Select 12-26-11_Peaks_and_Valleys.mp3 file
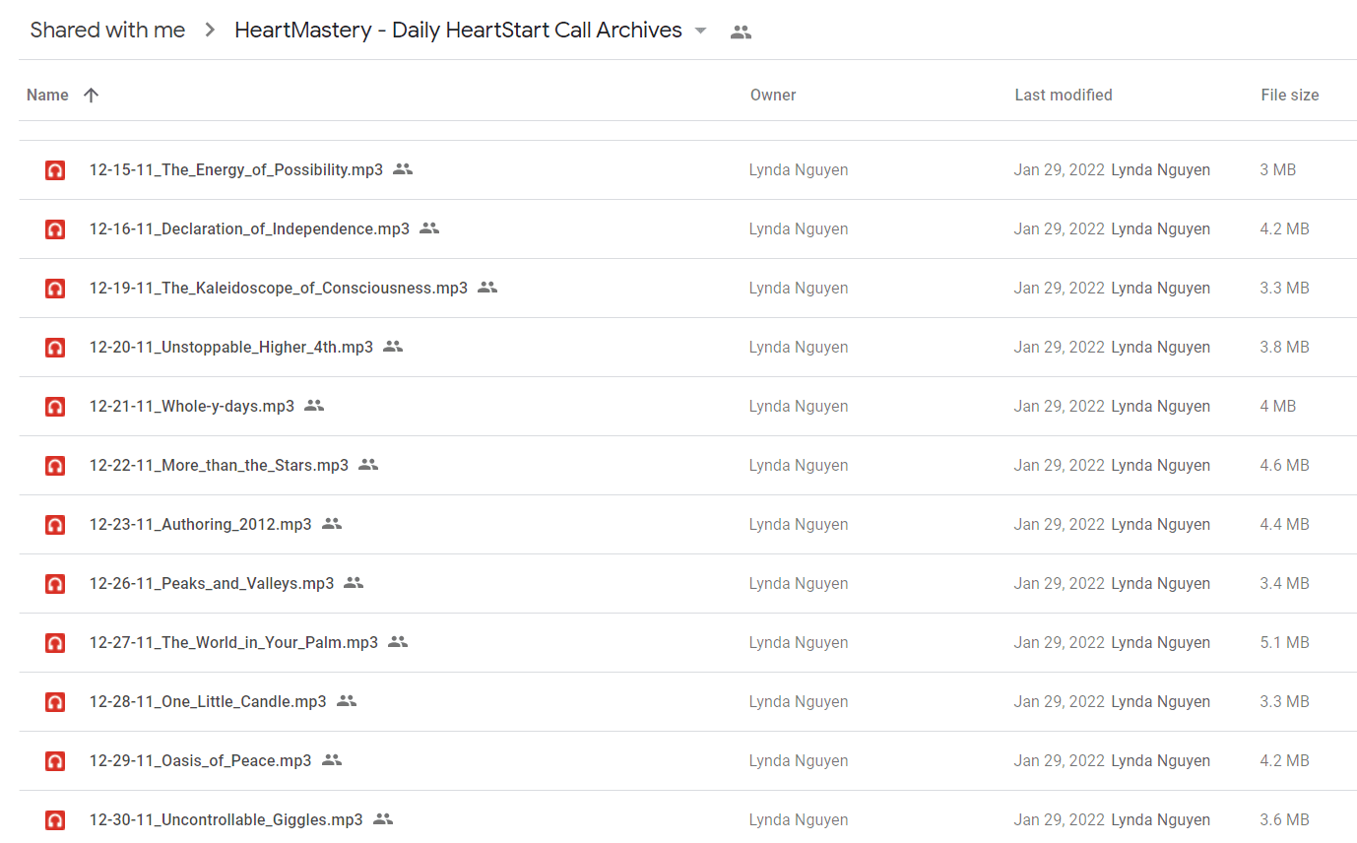This screenshot has width=1357, height=843. (687, 584)
